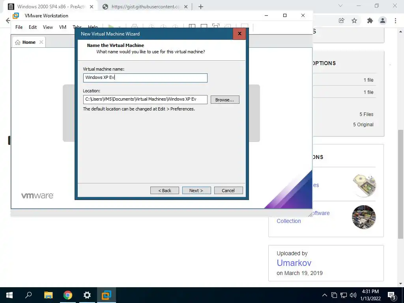The image size is (404, 303).
Task: Switch to the Windows 2000 SP4 x86 browser tab
Action: click(51, 7)
